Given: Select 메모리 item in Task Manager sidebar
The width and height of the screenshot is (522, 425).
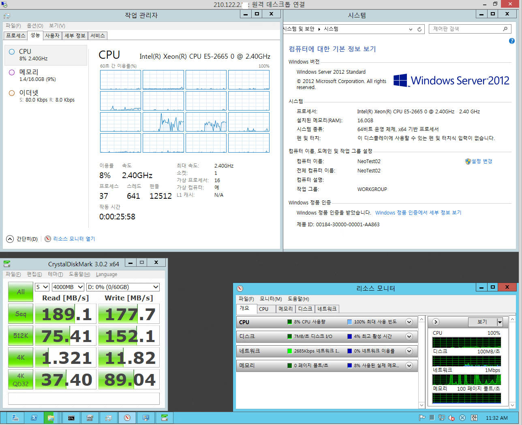Looking at the screenshot, I should click(x=46, y=76).
